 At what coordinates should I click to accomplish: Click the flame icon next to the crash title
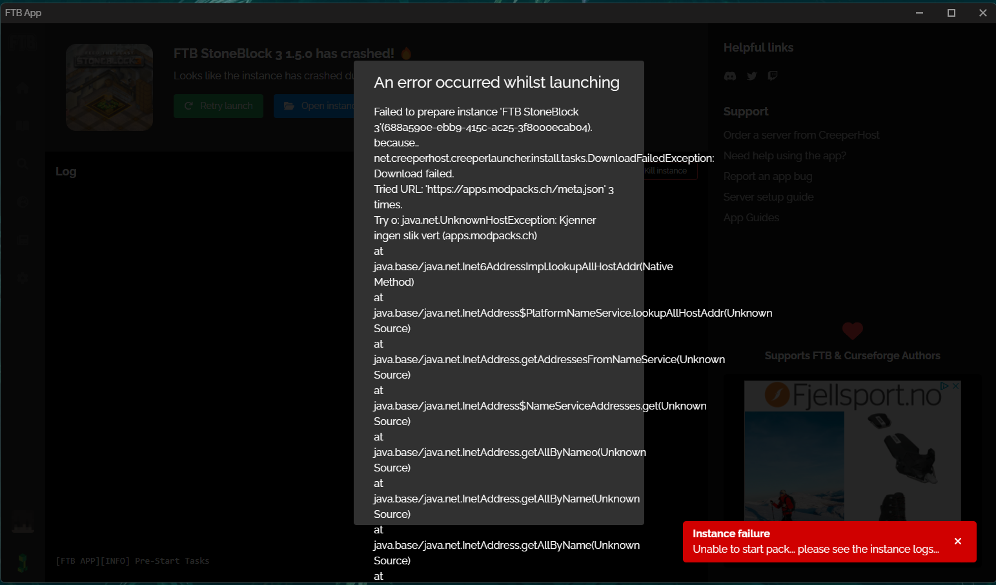(406, 54)
